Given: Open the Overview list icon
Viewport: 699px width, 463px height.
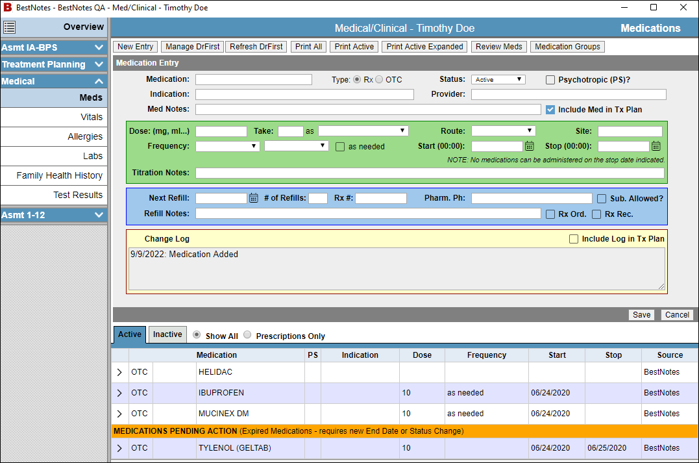Looking at the screenshot, I should tap(9, 27).
